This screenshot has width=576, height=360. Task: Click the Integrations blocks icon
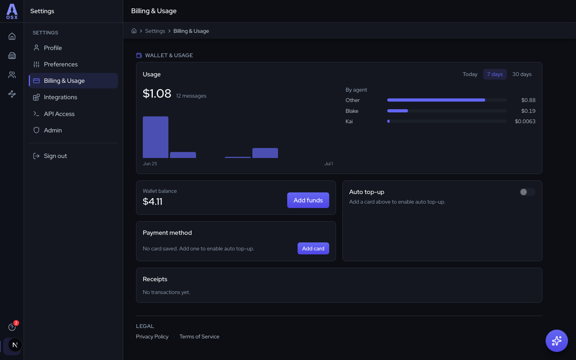point(36,97)
